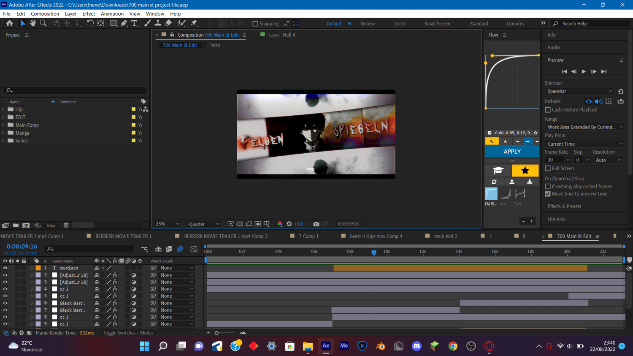The height and width of the screenshot is (356, 633).
Task: Open the Resolution Auto dropdown
Action: click(x=608, y=160)
